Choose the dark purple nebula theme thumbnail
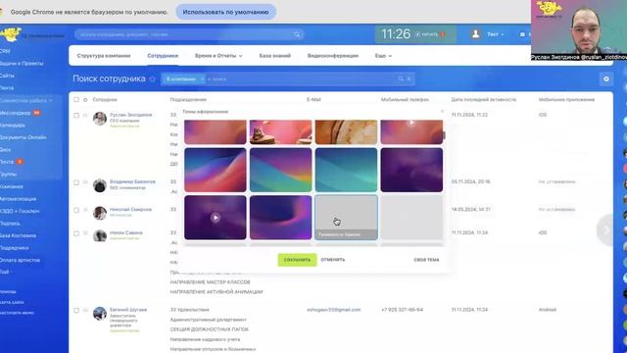 411,170
